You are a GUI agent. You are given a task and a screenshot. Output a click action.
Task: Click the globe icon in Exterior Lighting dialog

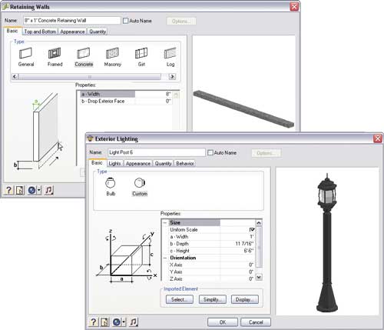click(117, 322)
